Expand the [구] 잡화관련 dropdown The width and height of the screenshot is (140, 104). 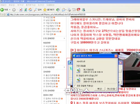tap(64, 38)
